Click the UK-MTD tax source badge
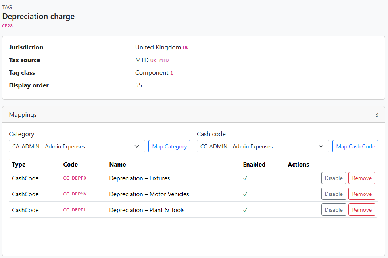Screen dimensions: 388x258 (x=160, y=60)
